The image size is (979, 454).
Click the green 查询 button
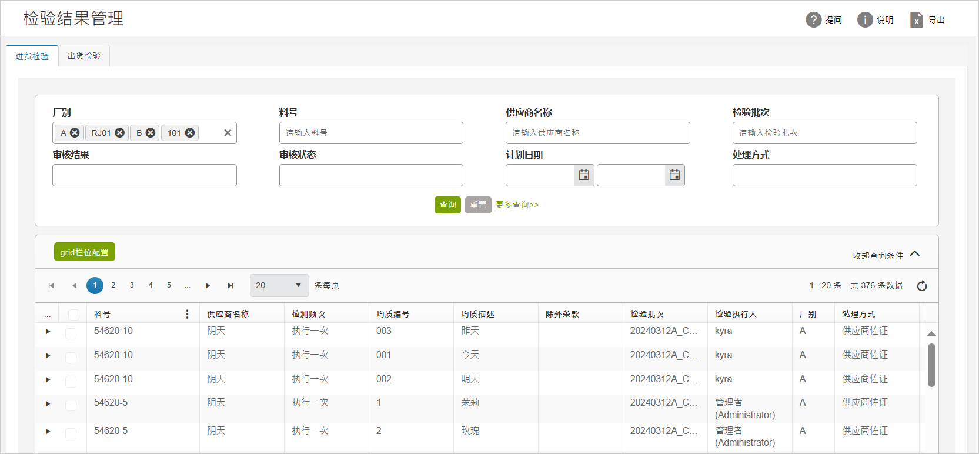(447, 205)
